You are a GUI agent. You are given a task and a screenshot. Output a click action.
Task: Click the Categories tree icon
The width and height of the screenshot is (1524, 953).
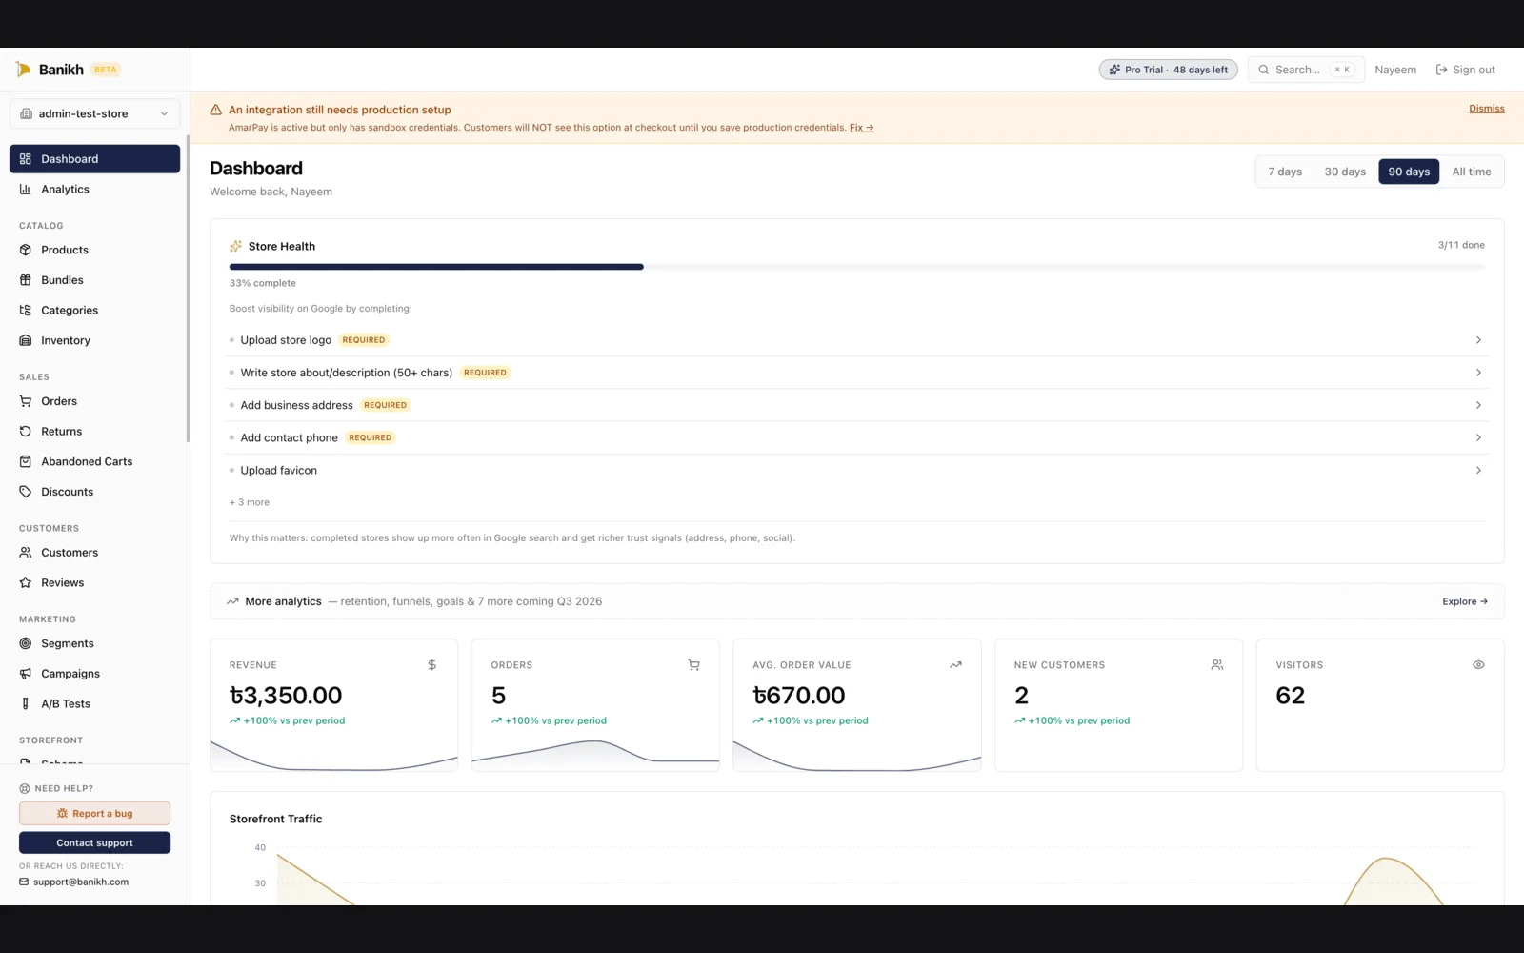pos(26,311)
